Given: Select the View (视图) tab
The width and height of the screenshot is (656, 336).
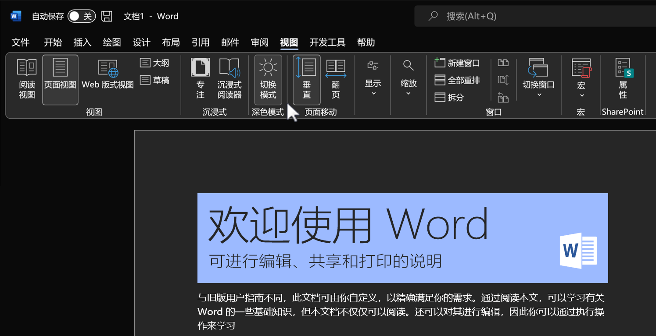Looking at the screenshot, I should pyautogui.click(x=289, y=42).
